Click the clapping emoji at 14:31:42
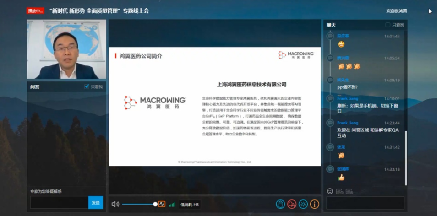This screenshot has height=216, width=437. (x=341, y=155)
